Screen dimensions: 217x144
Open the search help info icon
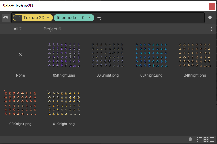210,17
